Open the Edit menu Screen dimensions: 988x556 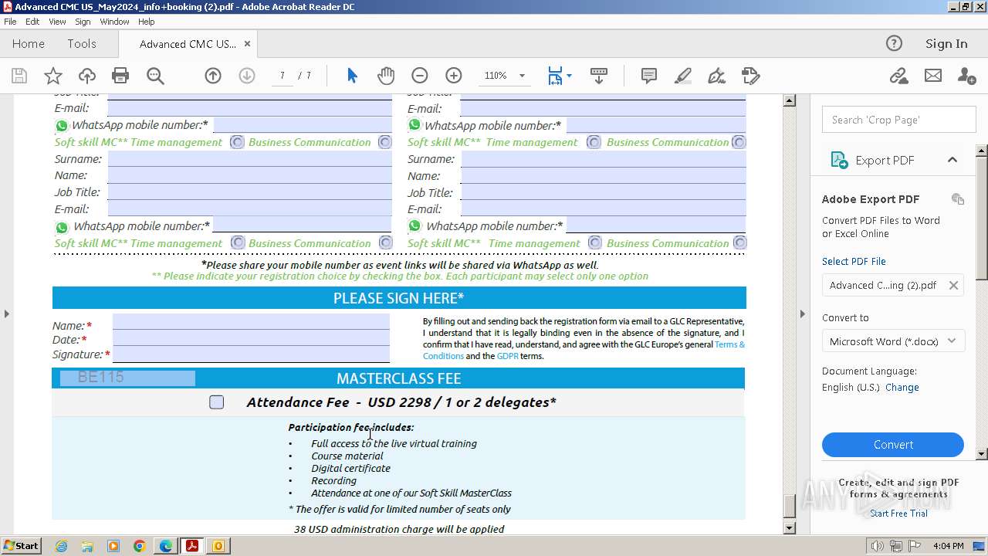coord(32,22)
